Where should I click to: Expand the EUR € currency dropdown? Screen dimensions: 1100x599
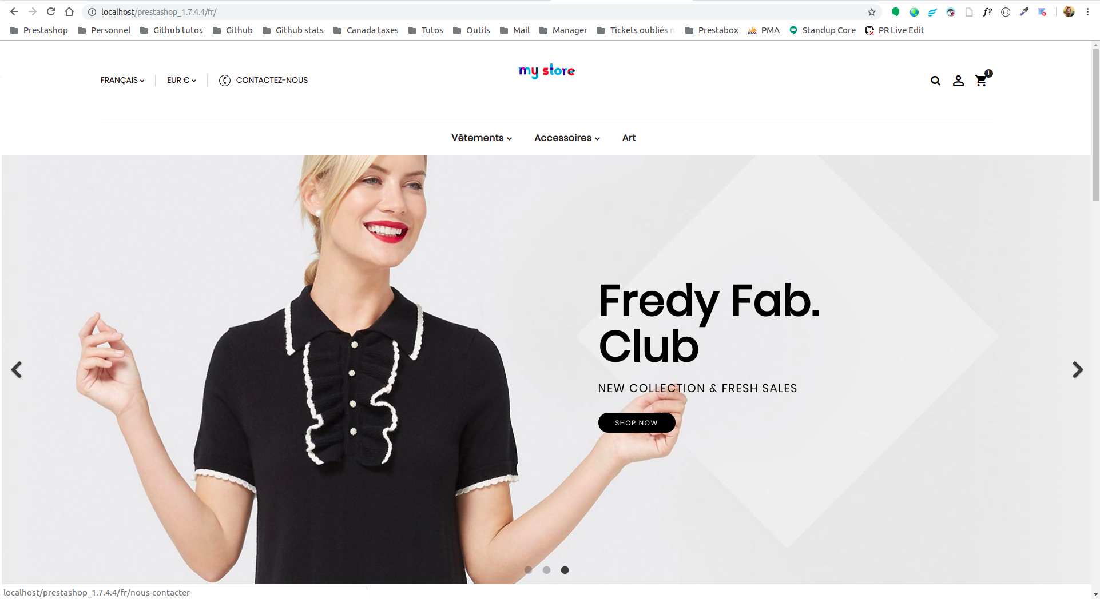[181, 80]
